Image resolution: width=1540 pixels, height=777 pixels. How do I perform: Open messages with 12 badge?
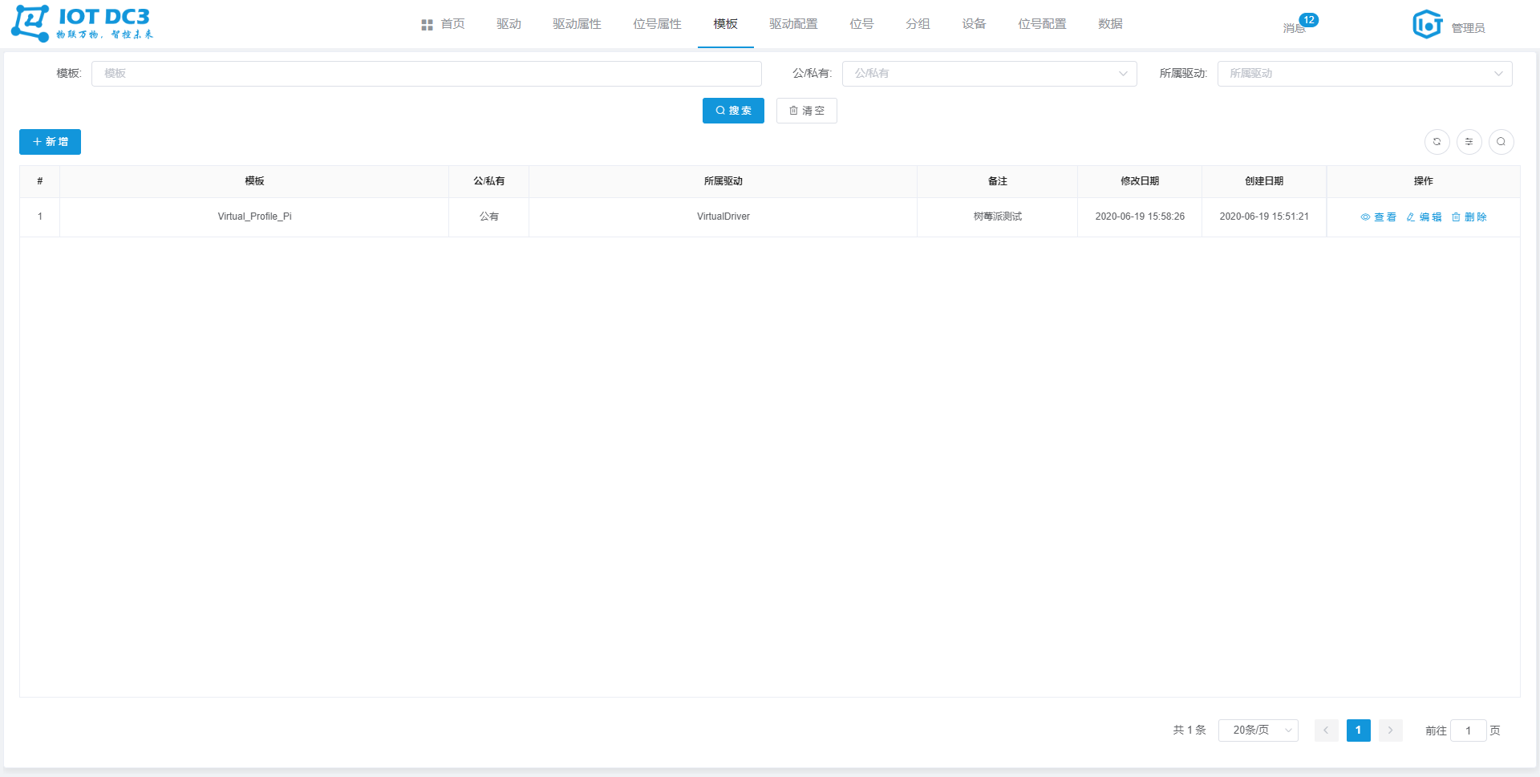pyautogui.click(x=1299, y=25)
